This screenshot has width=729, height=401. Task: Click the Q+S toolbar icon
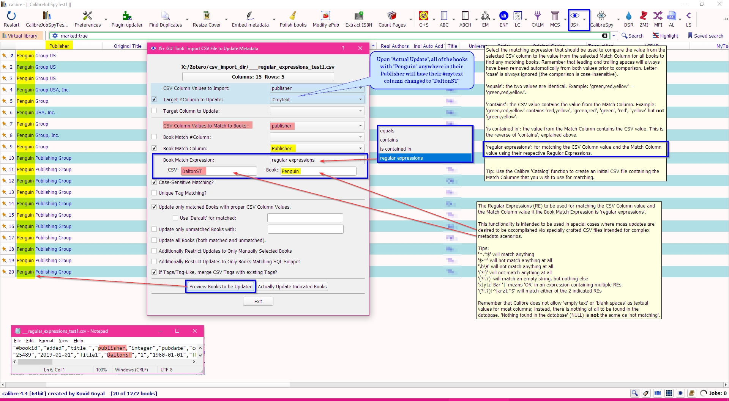pos(424,19)
